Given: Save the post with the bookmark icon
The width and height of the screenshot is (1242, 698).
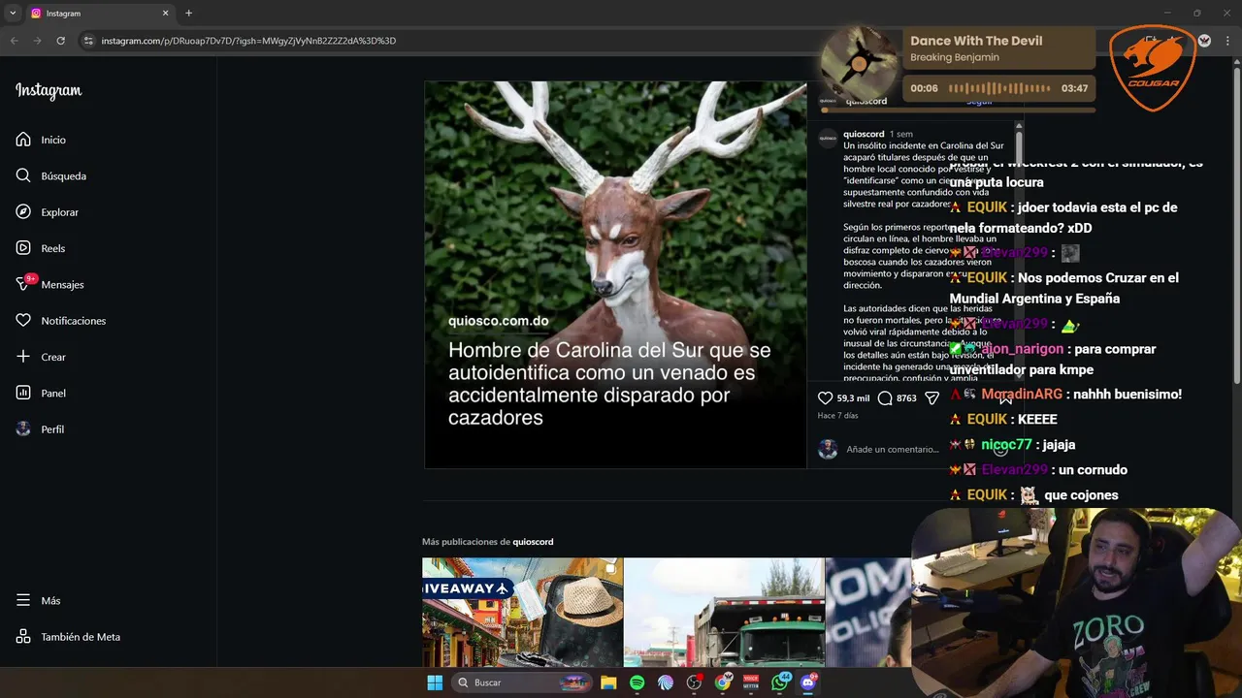Looking at the screenshot, I should [1005, 398].
